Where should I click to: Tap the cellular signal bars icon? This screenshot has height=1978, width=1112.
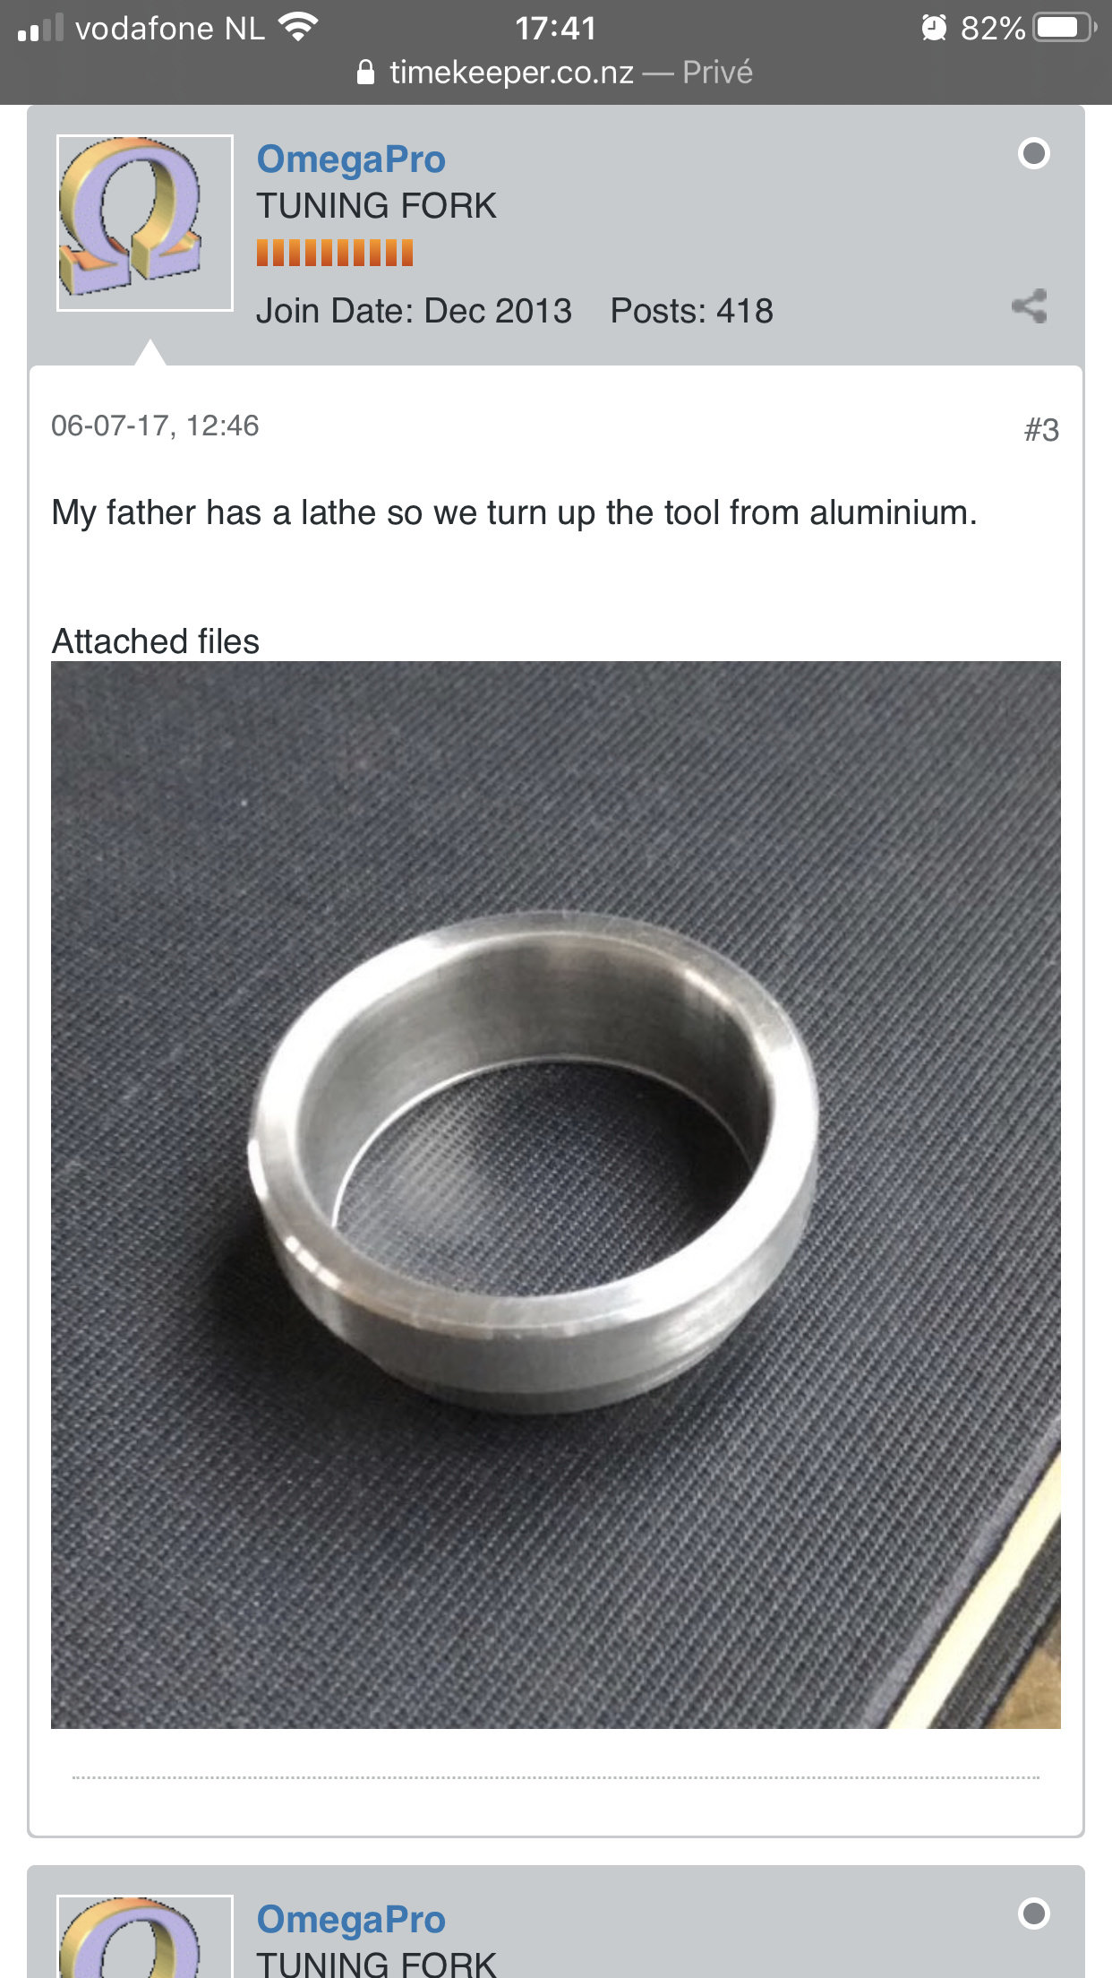(40, 28)
